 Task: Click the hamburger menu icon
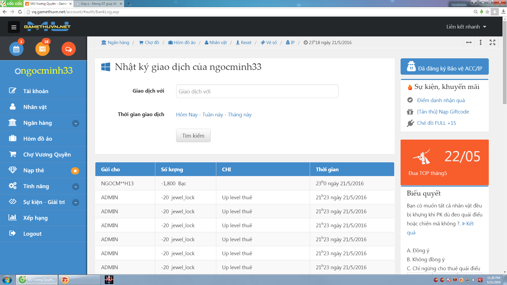[14, 27]
